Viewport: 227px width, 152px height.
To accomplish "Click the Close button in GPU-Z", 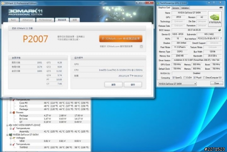I will coord(216,83).
